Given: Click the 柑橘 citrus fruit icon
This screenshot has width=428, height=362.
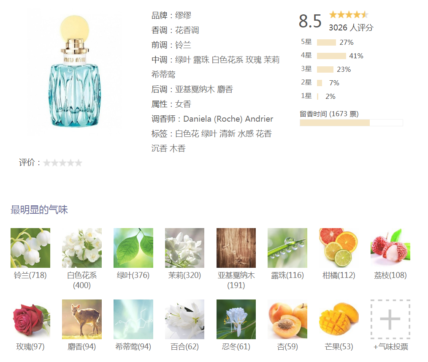Looking at the screenshot, I should (x=339, y=248).
